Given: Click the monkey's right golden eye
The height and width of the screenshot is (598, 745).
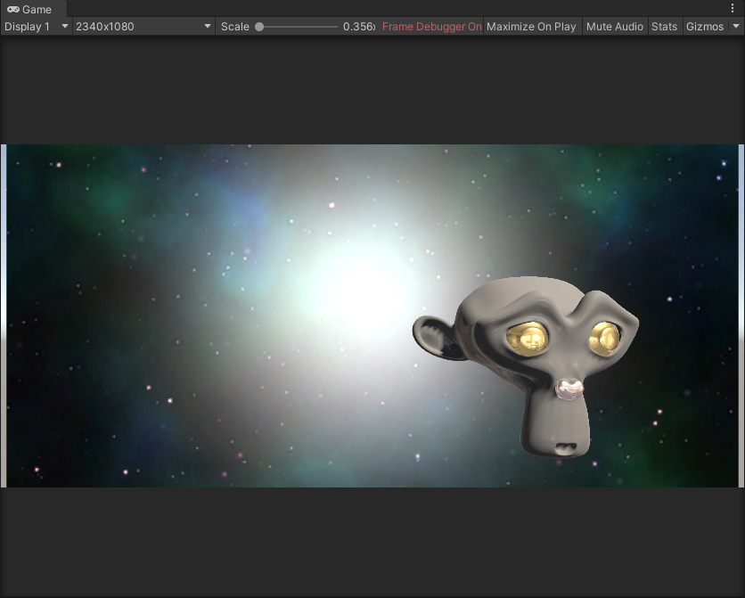Looking at the screenshot, I should pos(606,338).
